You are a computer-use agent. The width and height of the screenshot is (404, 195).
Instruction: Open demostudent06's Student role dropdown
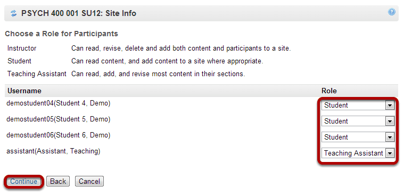click(x=358, y=137)
